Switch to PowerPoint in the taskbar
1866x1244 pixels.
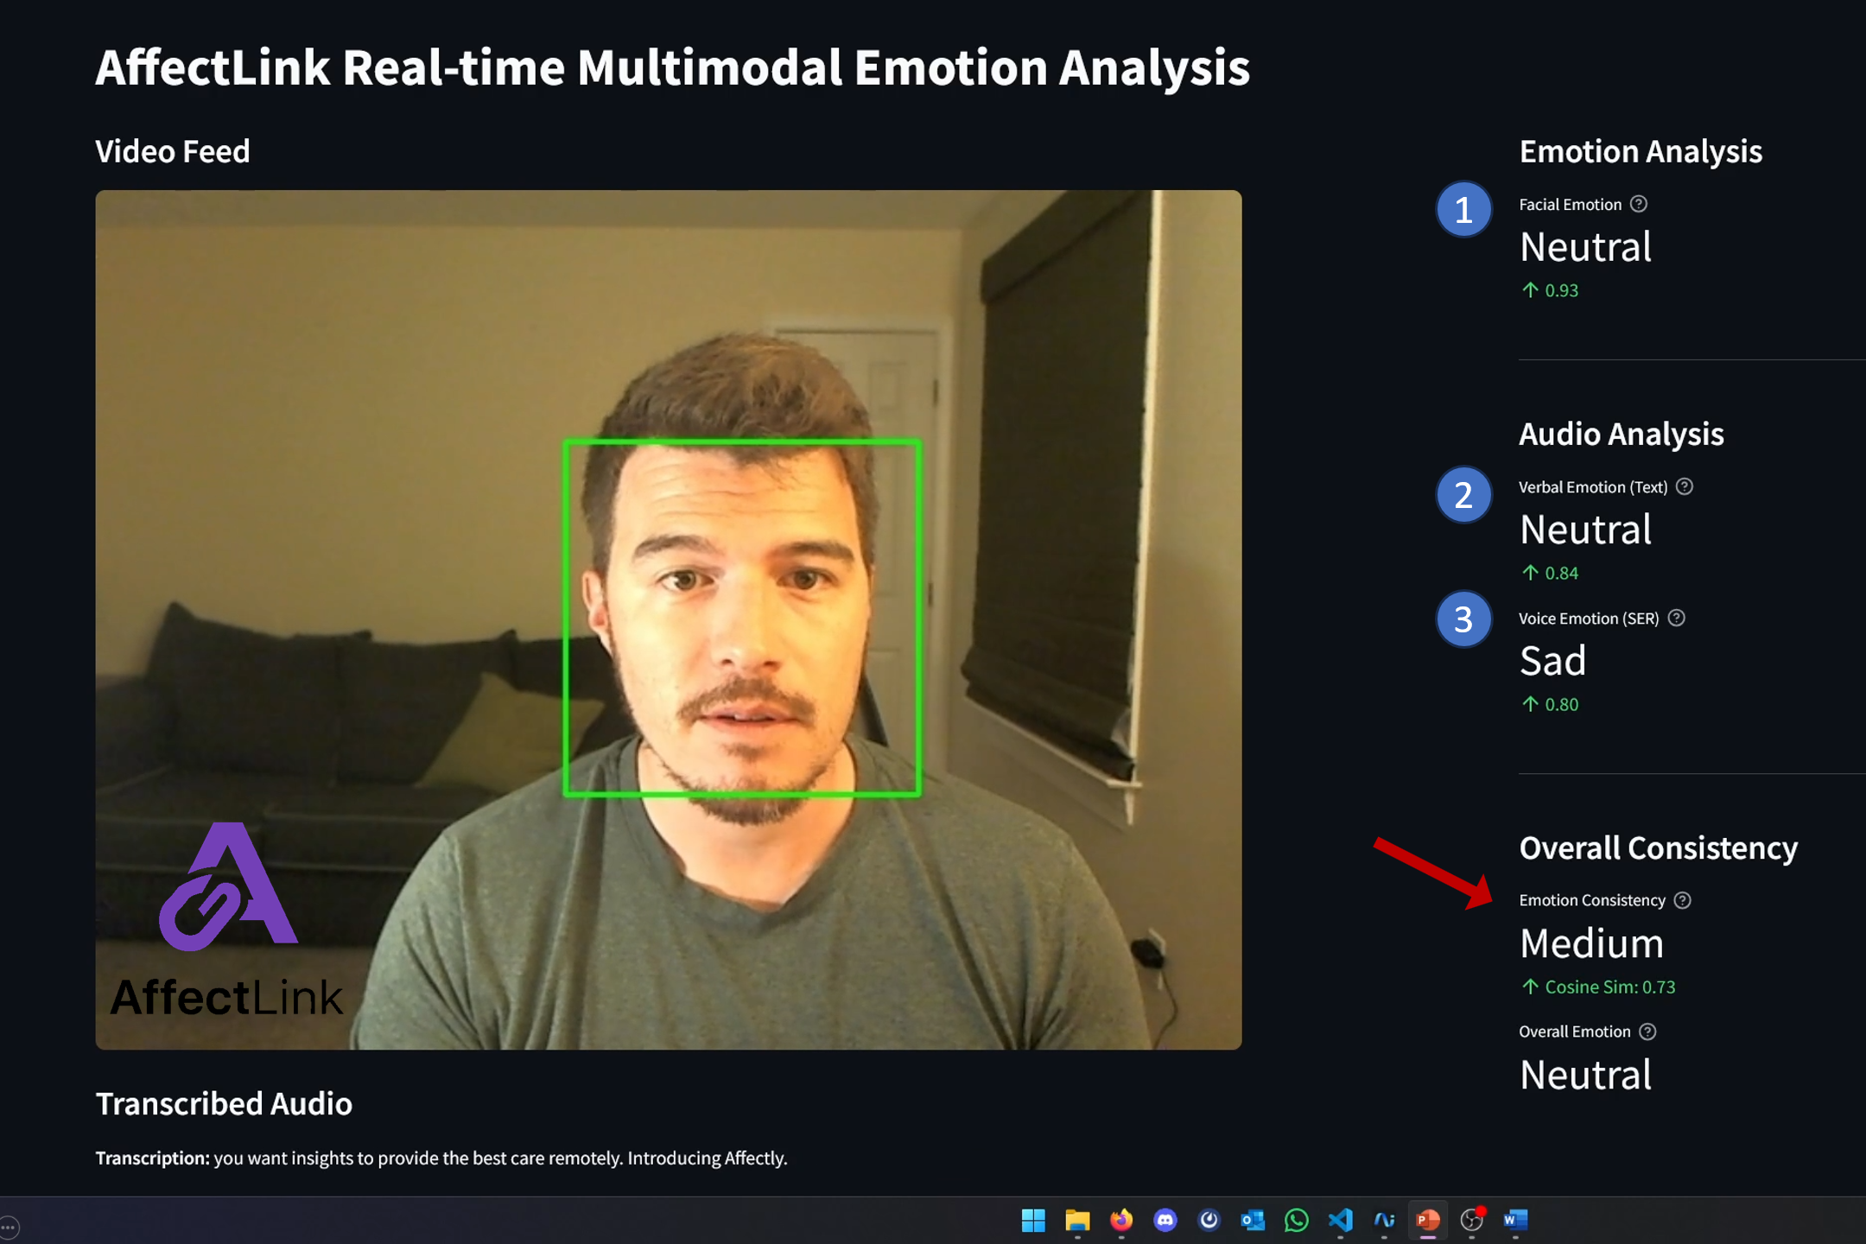(1428, 1220)
